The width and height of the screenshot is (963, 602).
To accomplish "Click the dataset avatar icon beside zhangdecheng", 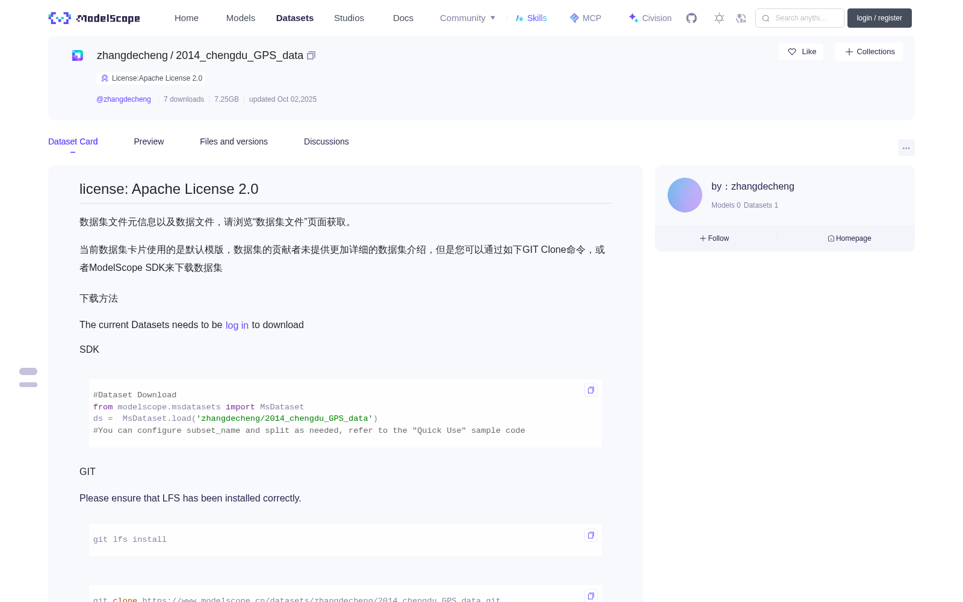I will click(x=78, y=55).
